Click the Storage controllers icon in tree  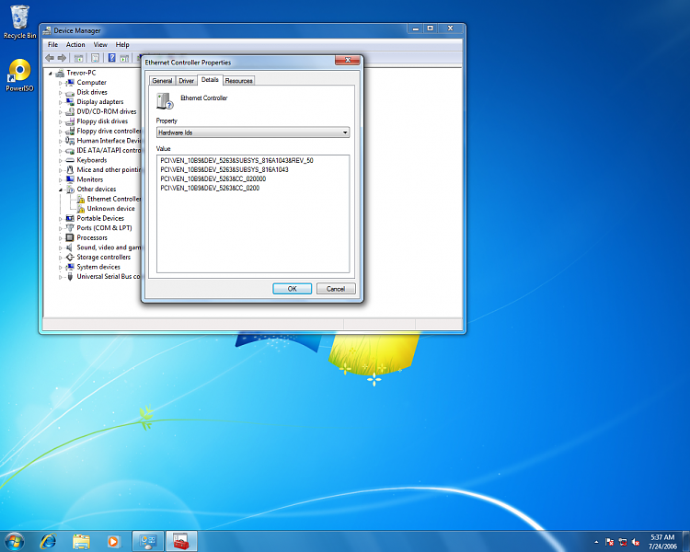pos(70,257)
